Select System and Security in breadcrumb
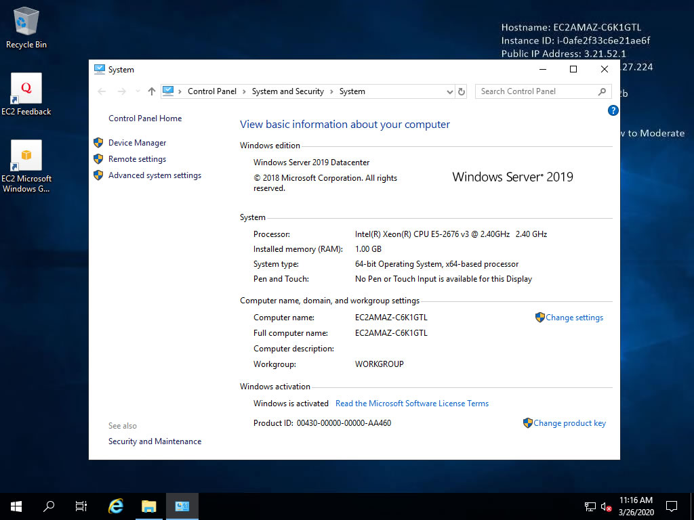 point(287,91)
